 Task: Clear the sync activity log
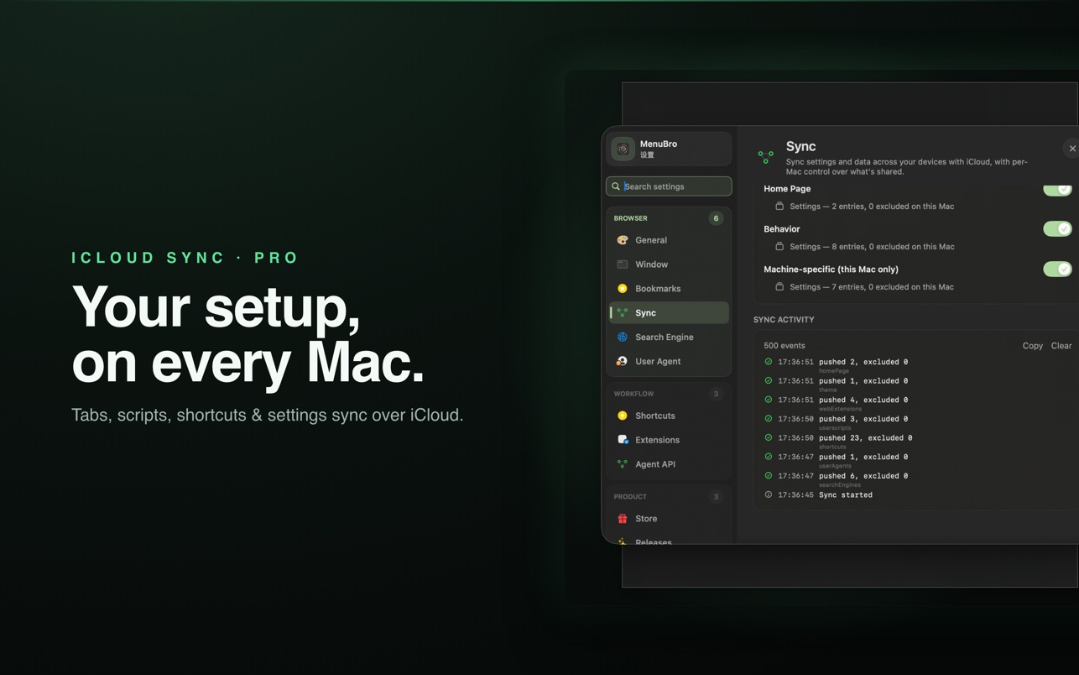(1061, 346)
